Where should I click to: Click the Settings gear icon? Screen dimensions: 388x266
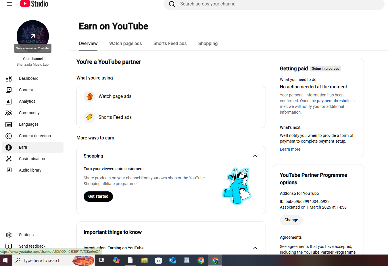click(x=9, y=235)
